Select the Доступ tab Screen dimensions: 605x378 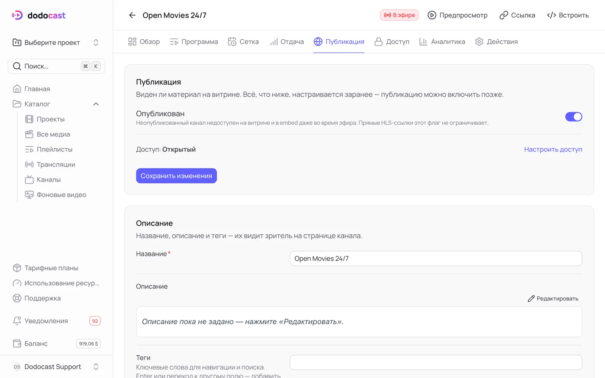[392, 42]
